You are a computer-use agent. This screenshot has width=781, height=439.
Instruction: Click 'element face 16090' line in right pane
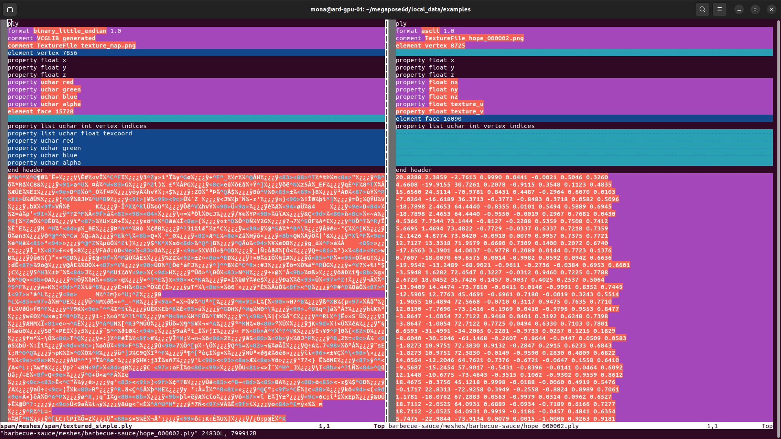(x=428, y=119)
